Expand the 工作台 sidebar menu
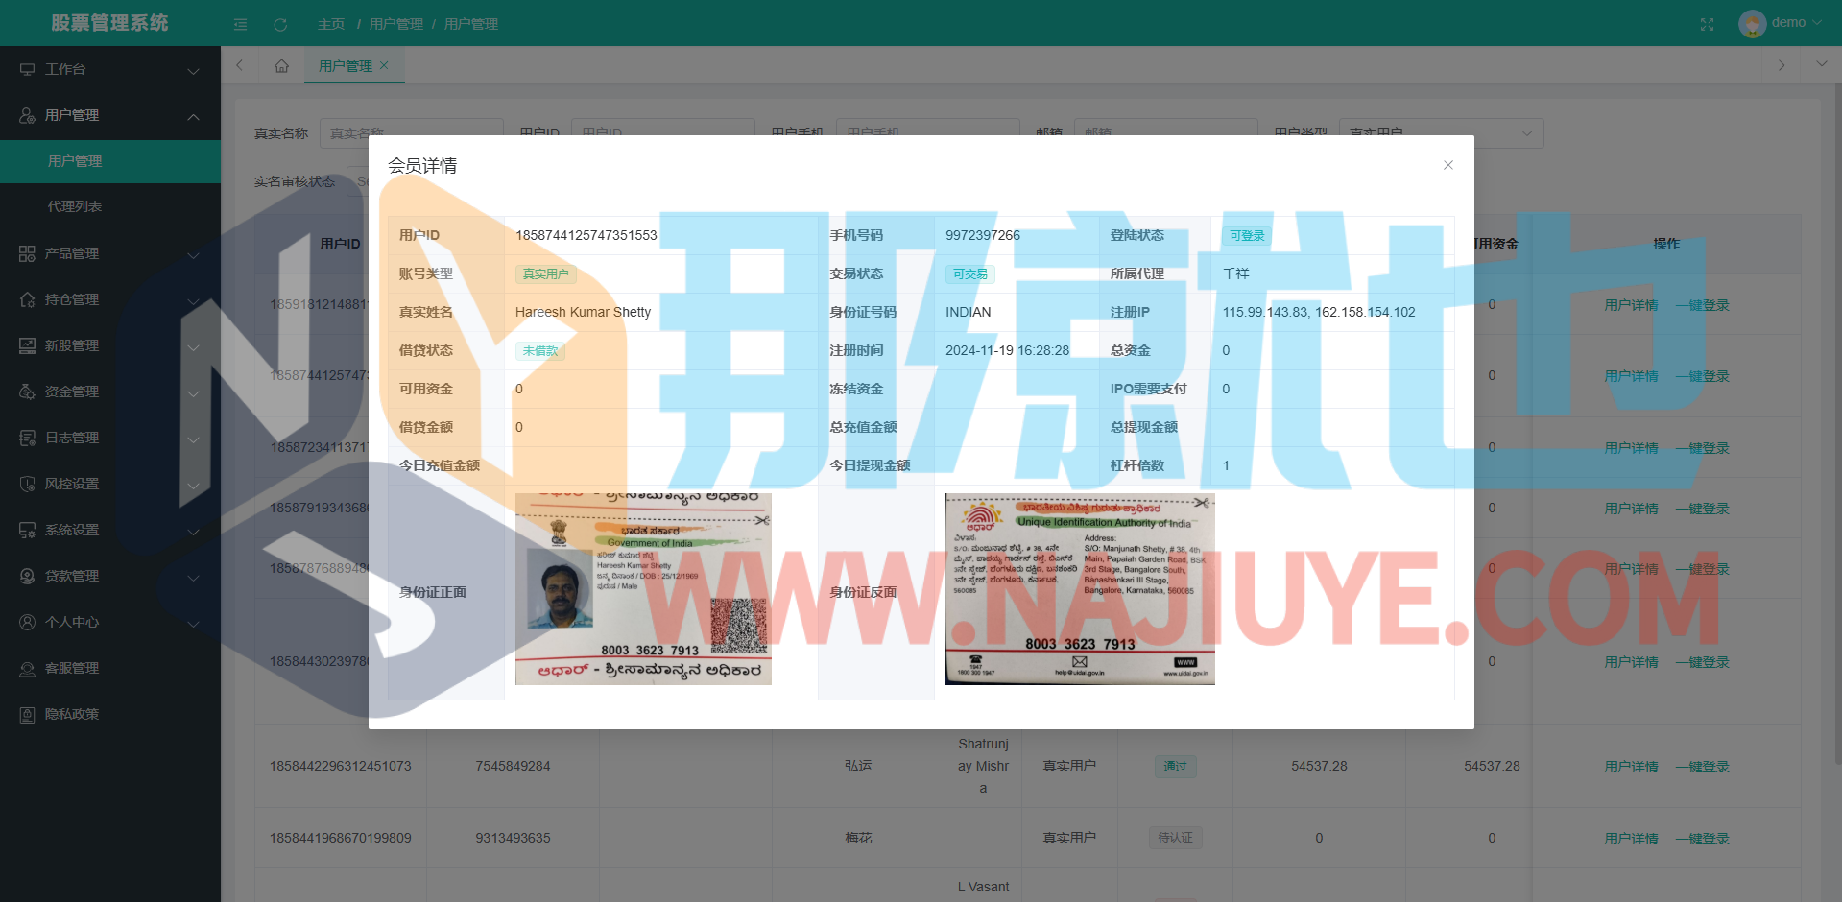 (110, 69)
